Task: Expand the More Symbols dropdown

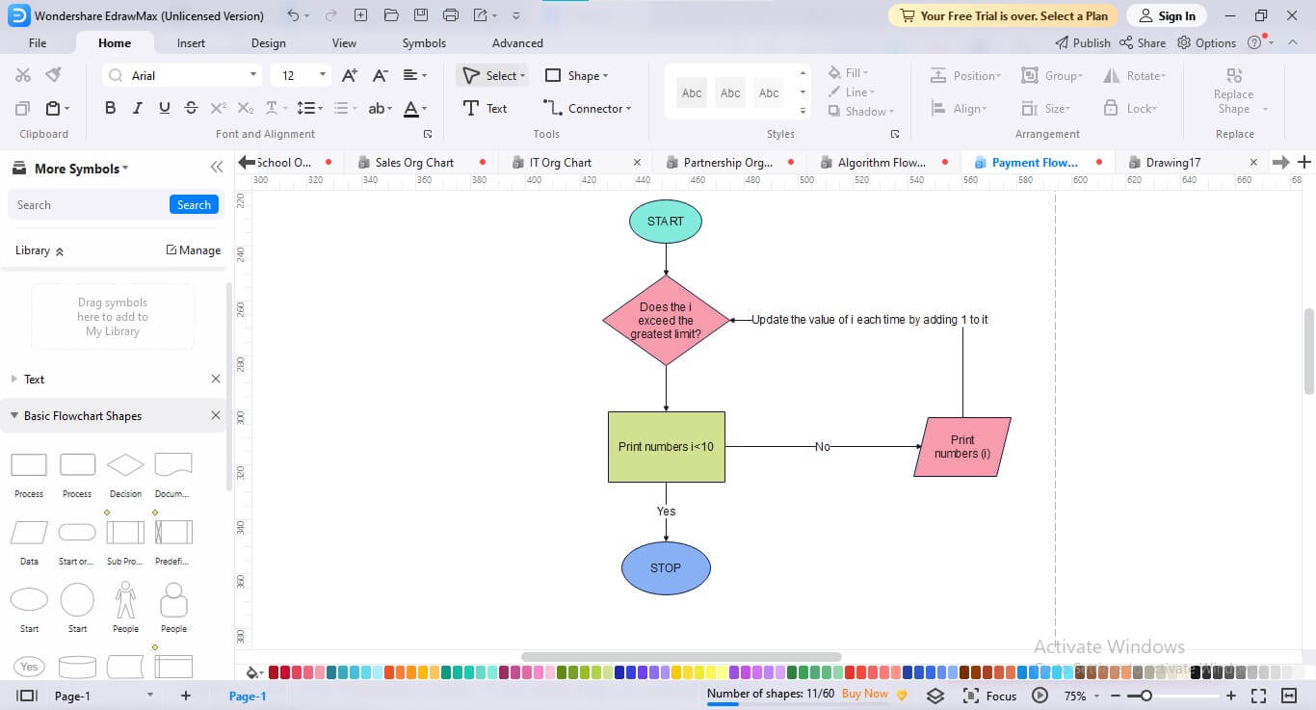Action: pyautogui.click(x=80, y=169)
